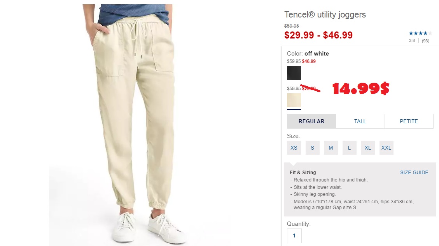Switch to the PETITE fit tab
Screen dimensions: 439x246
(x=409, y=121)
